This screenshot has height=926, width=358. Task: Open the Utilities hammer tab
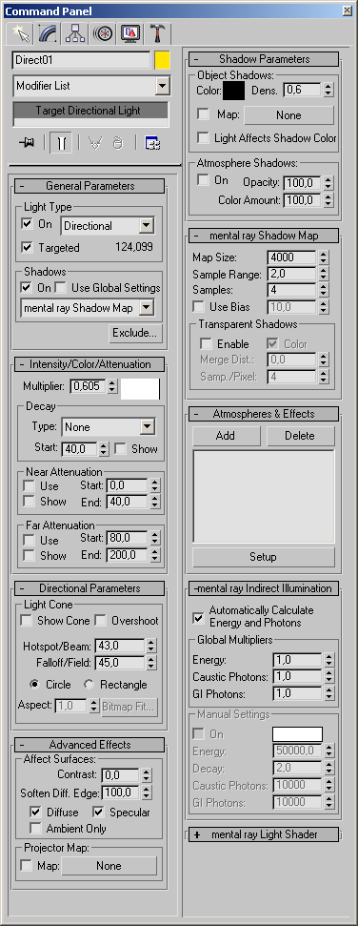(x=156, y=33)
